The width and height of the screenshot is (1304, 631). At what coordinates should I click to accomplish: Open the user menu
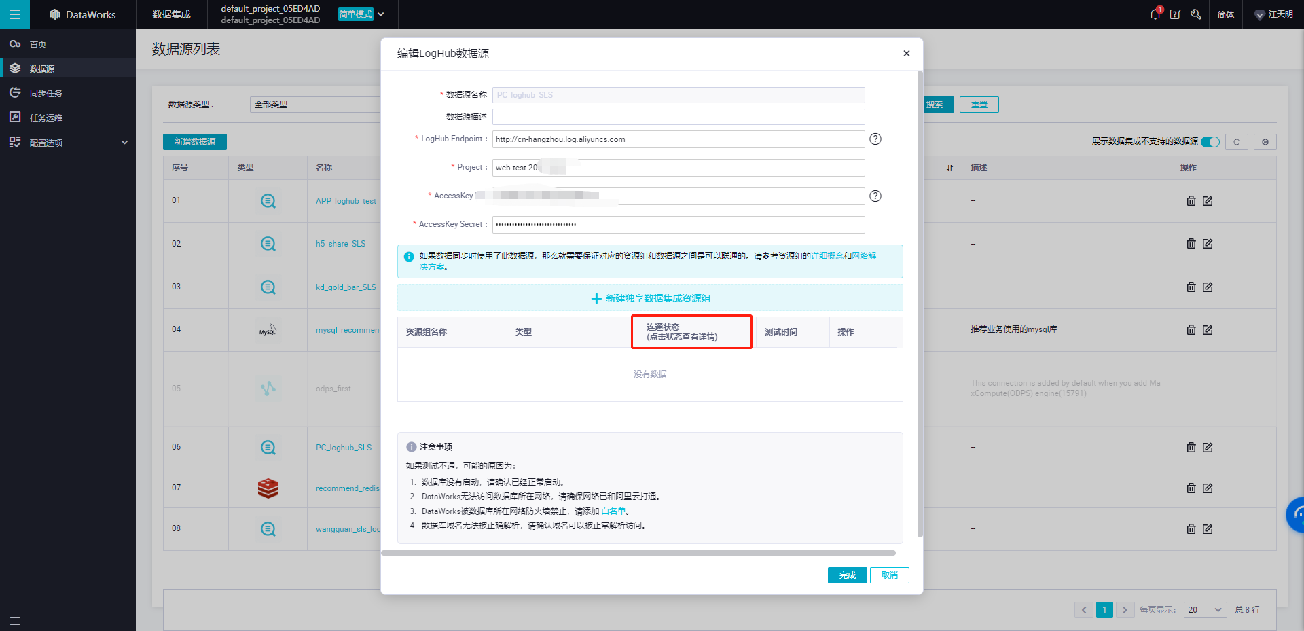coord(1273,14)
